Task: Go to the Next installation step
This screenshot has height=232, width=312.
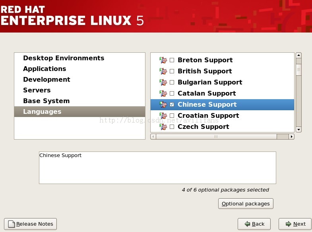Action: click(295, 224)
